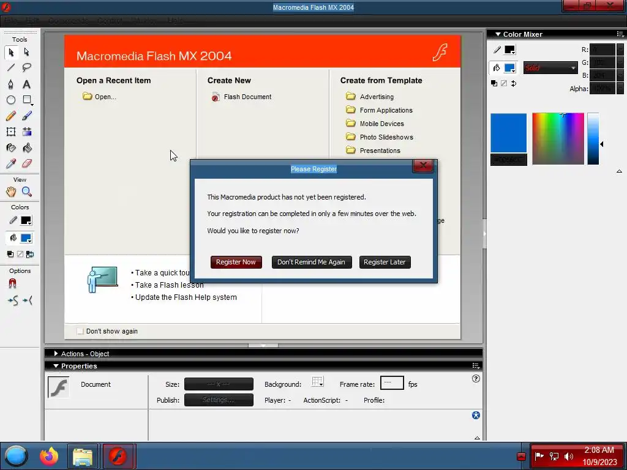Screen dimensions: 627x470
Task: Select the Subselection tool
Action: pos(27,52)
